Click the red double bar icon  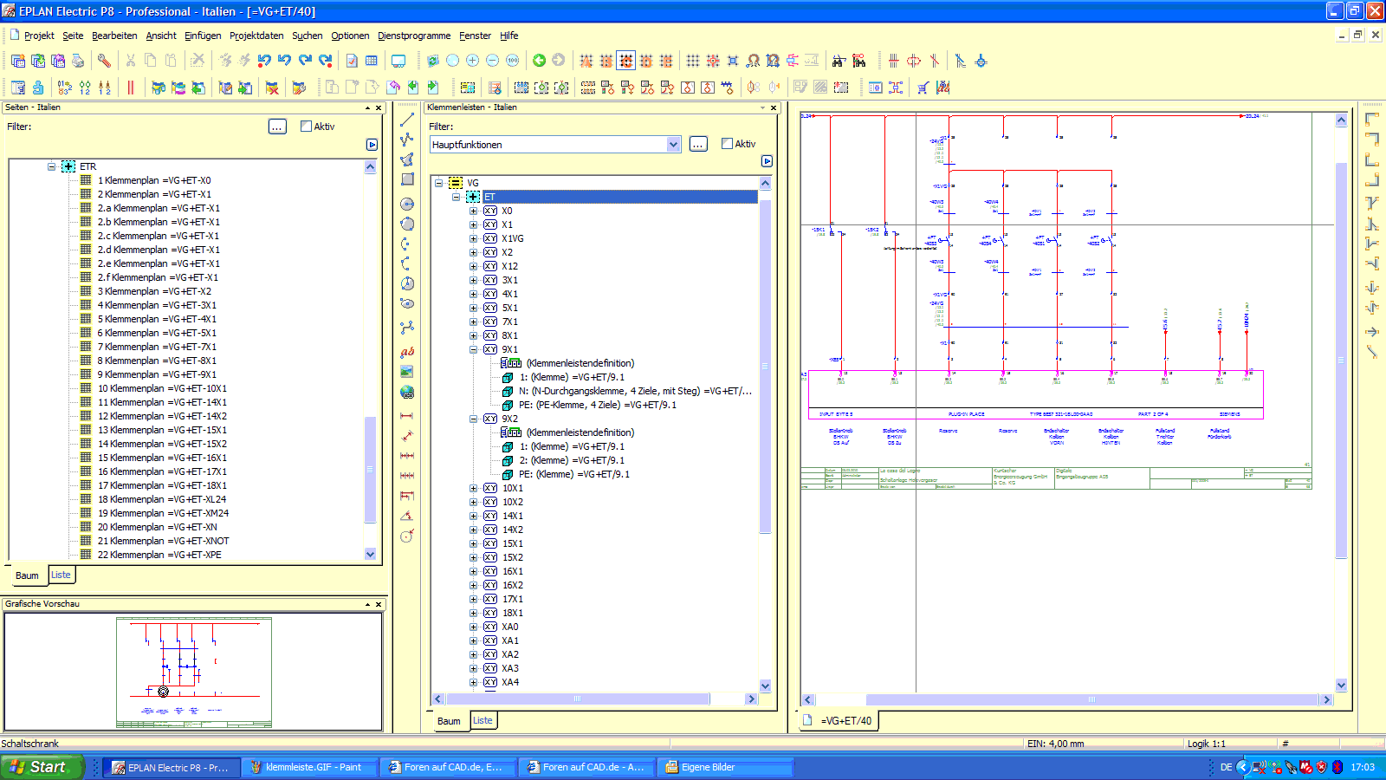pos(131,88)
